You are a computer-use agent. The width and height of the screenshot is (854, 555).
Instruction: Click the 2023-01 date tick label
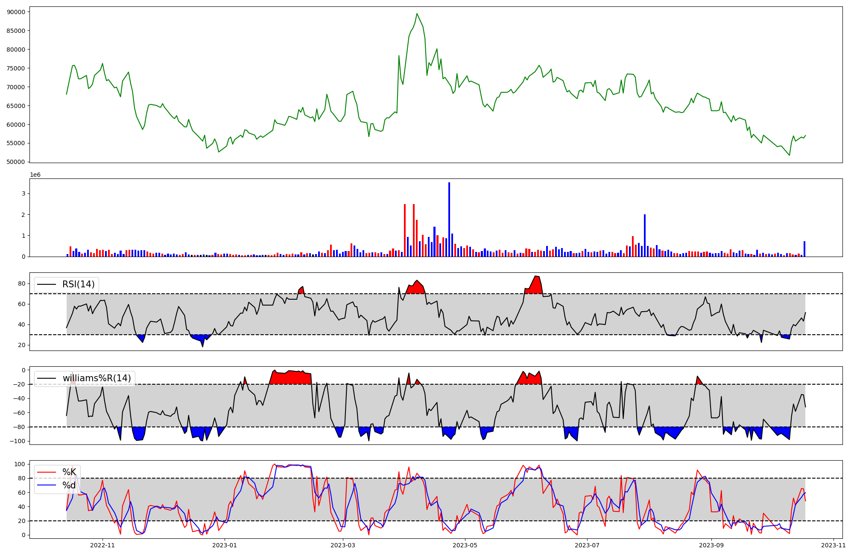tap(225, 545)
